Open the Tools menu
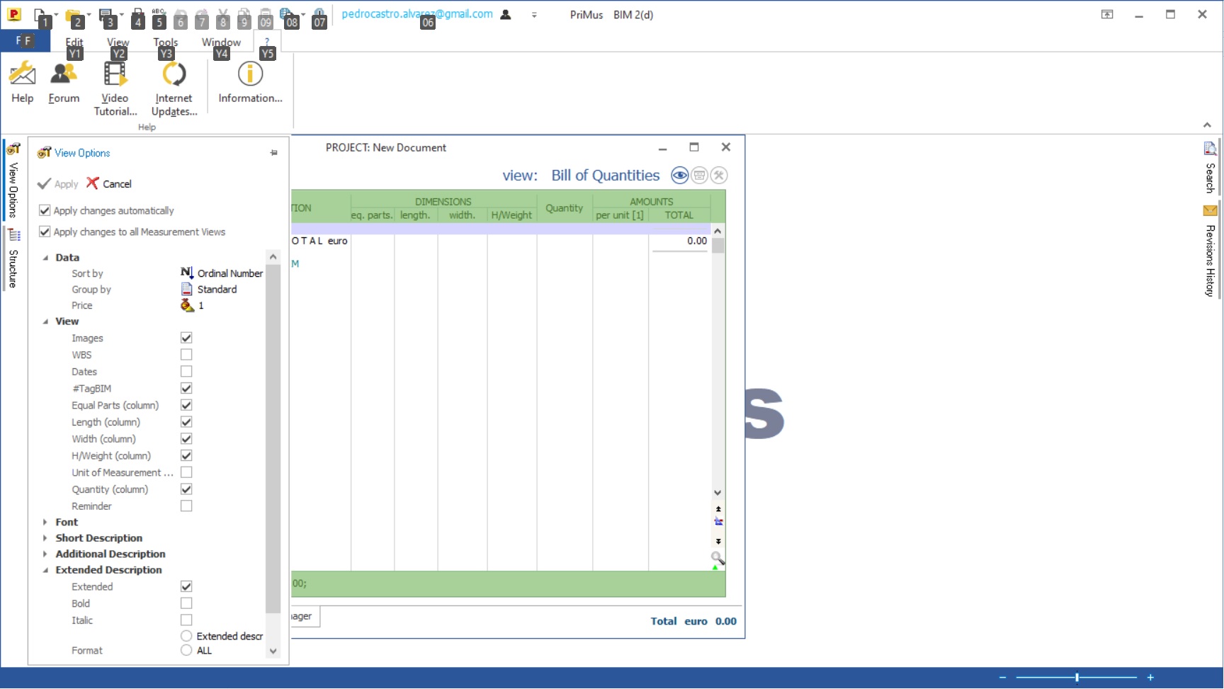 [x=165, y=42]
